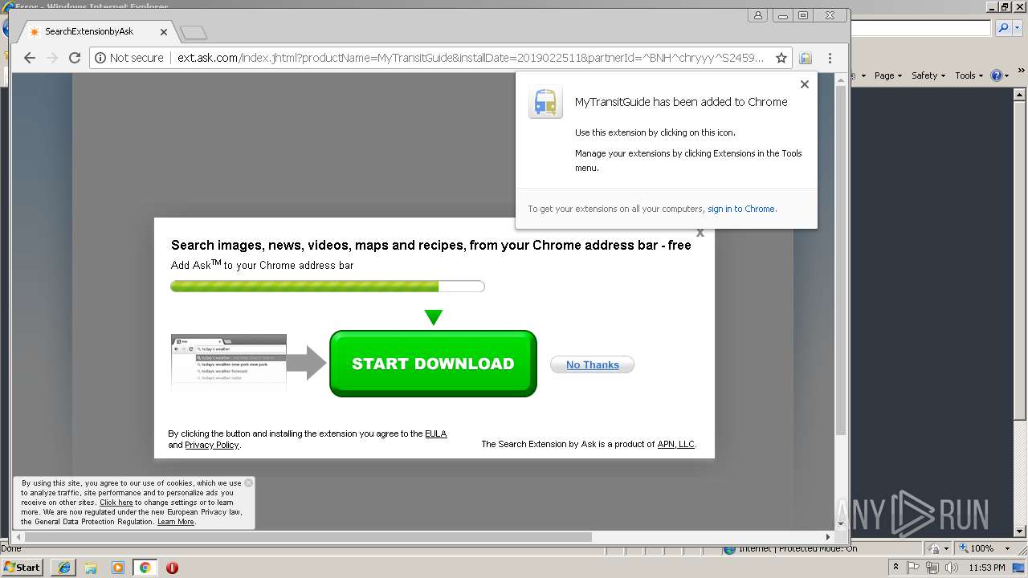Click the START DOWNLOAD button

point(433,364)
